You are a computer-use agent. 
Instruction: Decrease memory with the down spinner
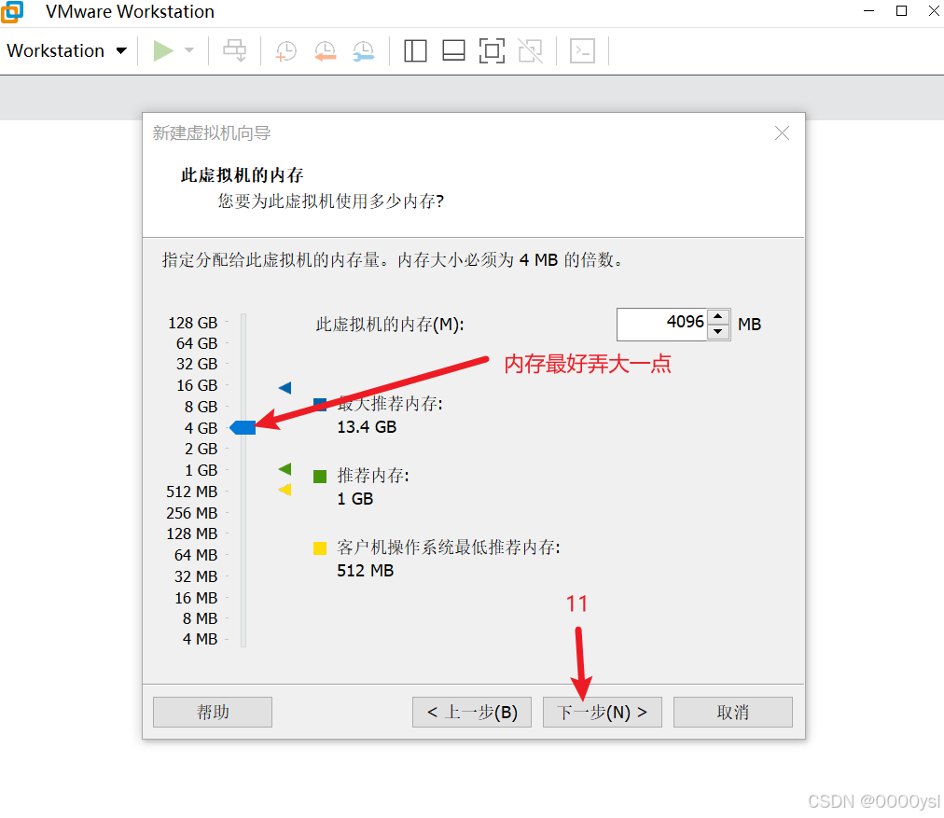point(718,332)
